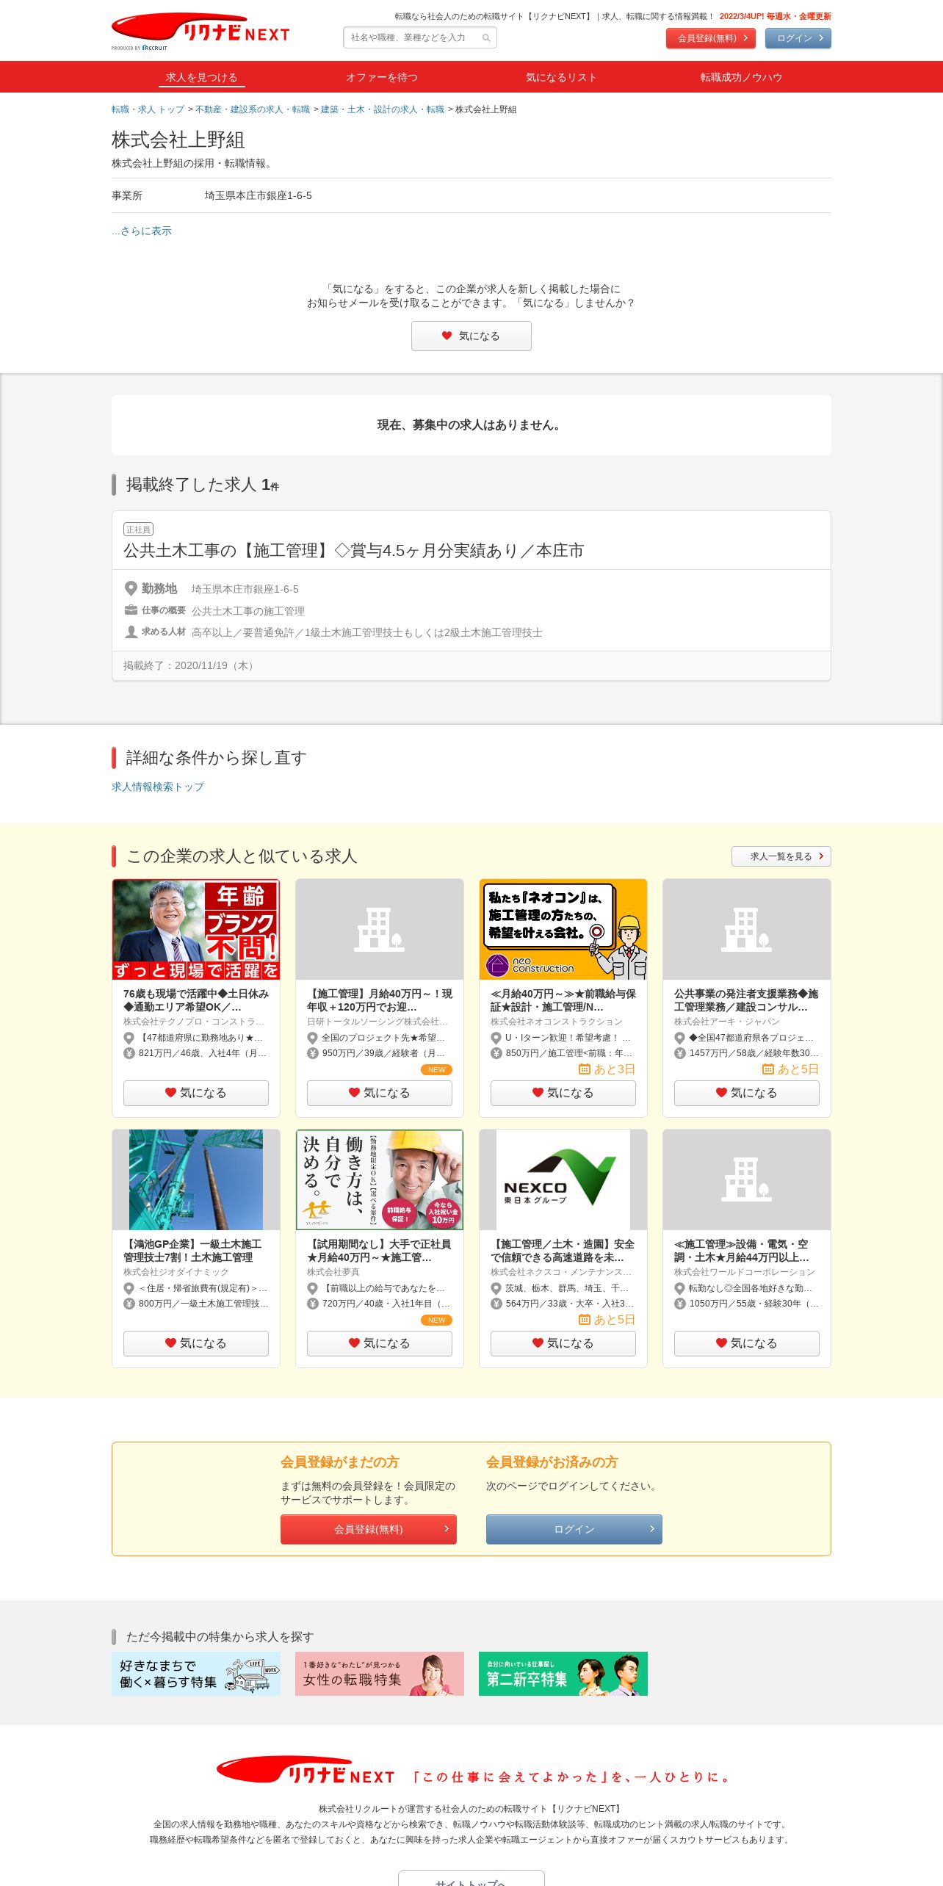Viewport: 943px width, 1886px height.
Task: Open 第二新卒特集 banner
Action: click(563, 1674)
